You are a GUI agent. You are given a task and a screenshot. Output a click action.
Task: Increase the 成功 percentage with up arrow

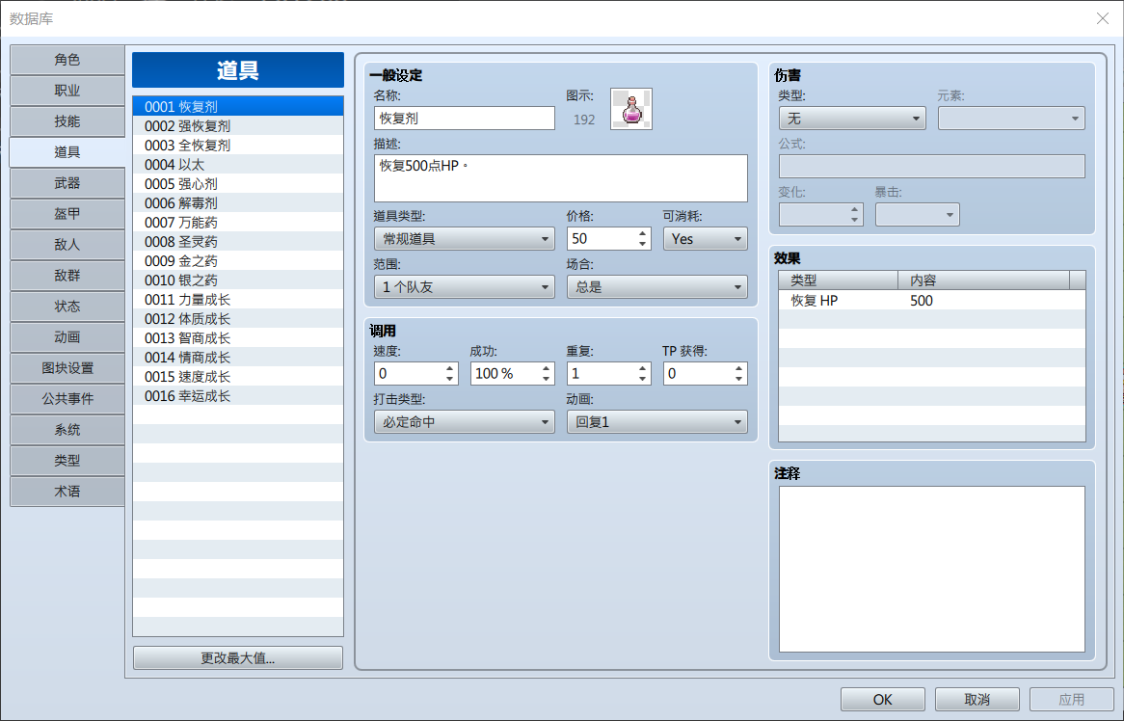(547, 368)
